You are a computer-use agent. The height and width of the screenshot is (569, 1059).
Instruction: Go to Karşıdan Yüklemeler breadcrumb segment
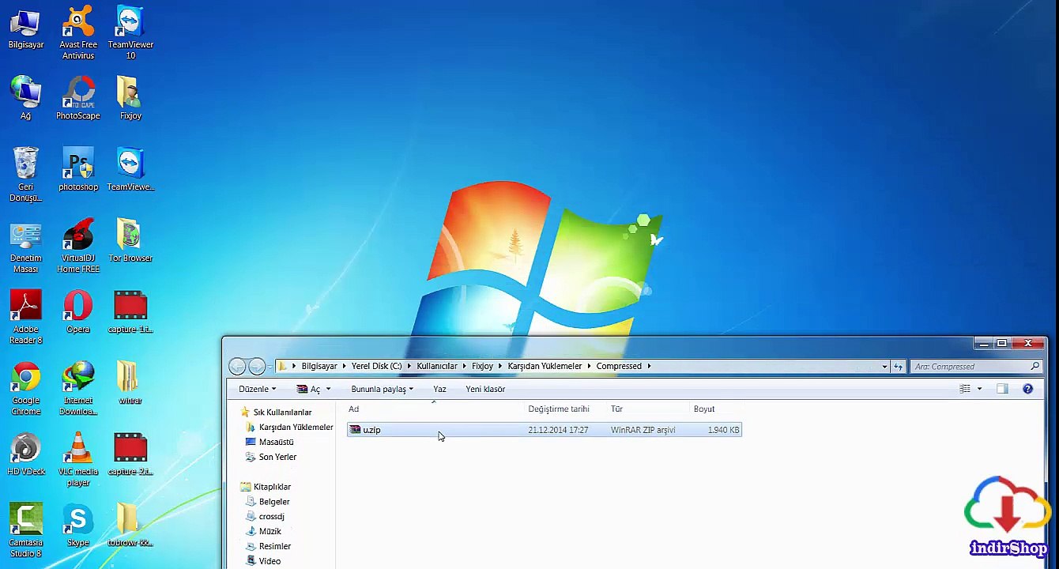545,366
